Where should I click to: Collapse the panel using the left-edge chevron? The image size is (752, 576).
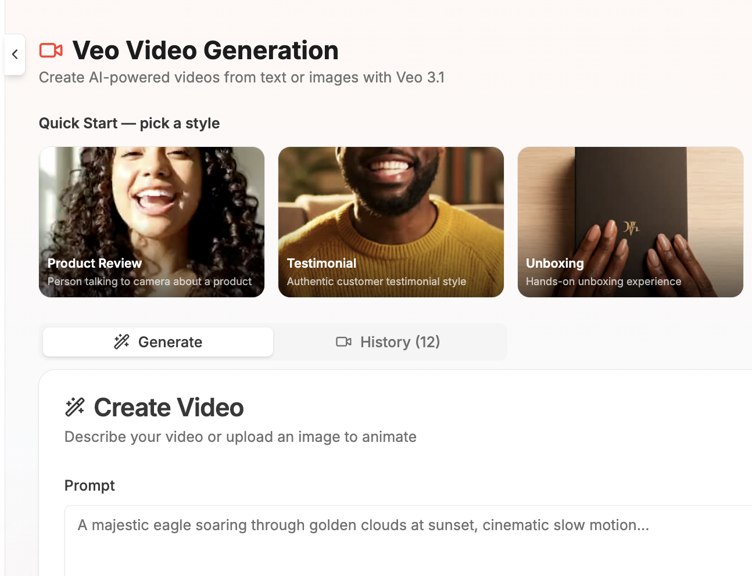click(15, 54)
